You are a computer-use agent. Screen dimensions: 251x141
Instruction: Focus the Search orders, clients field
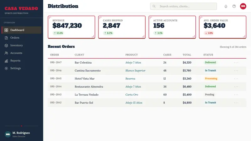pos(184,6)
